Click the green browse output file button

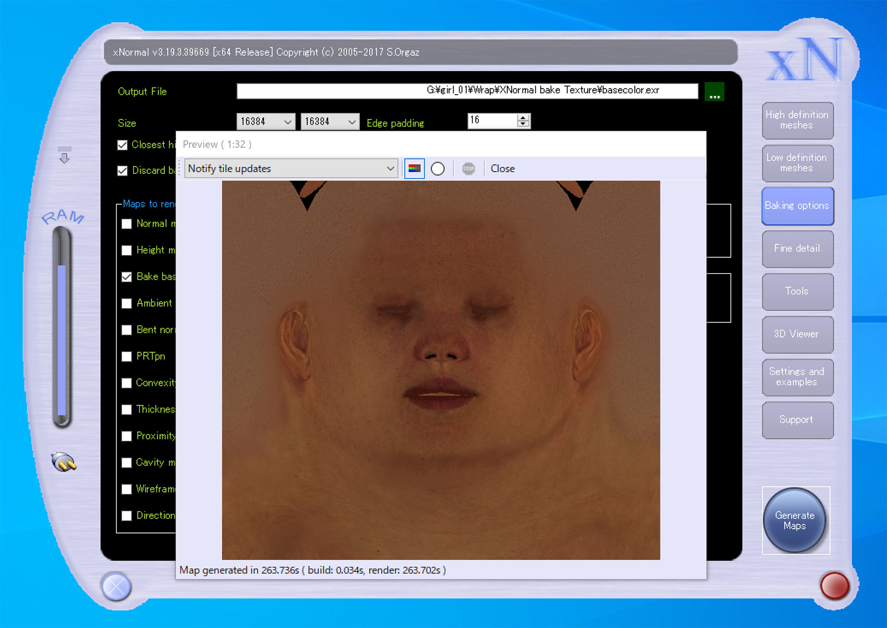pos(715,91)
